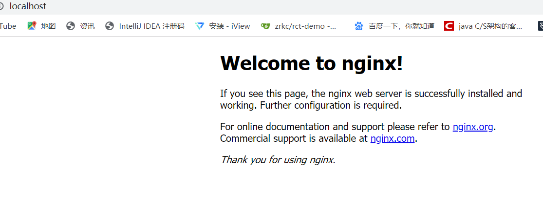Click the site info icon before localhost
543x211 pixels.
click(x=1, y=6)
